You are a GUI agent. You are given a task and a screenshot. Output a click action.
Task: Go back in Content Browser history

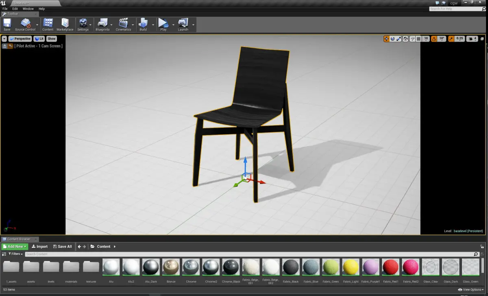click(80, 246)
